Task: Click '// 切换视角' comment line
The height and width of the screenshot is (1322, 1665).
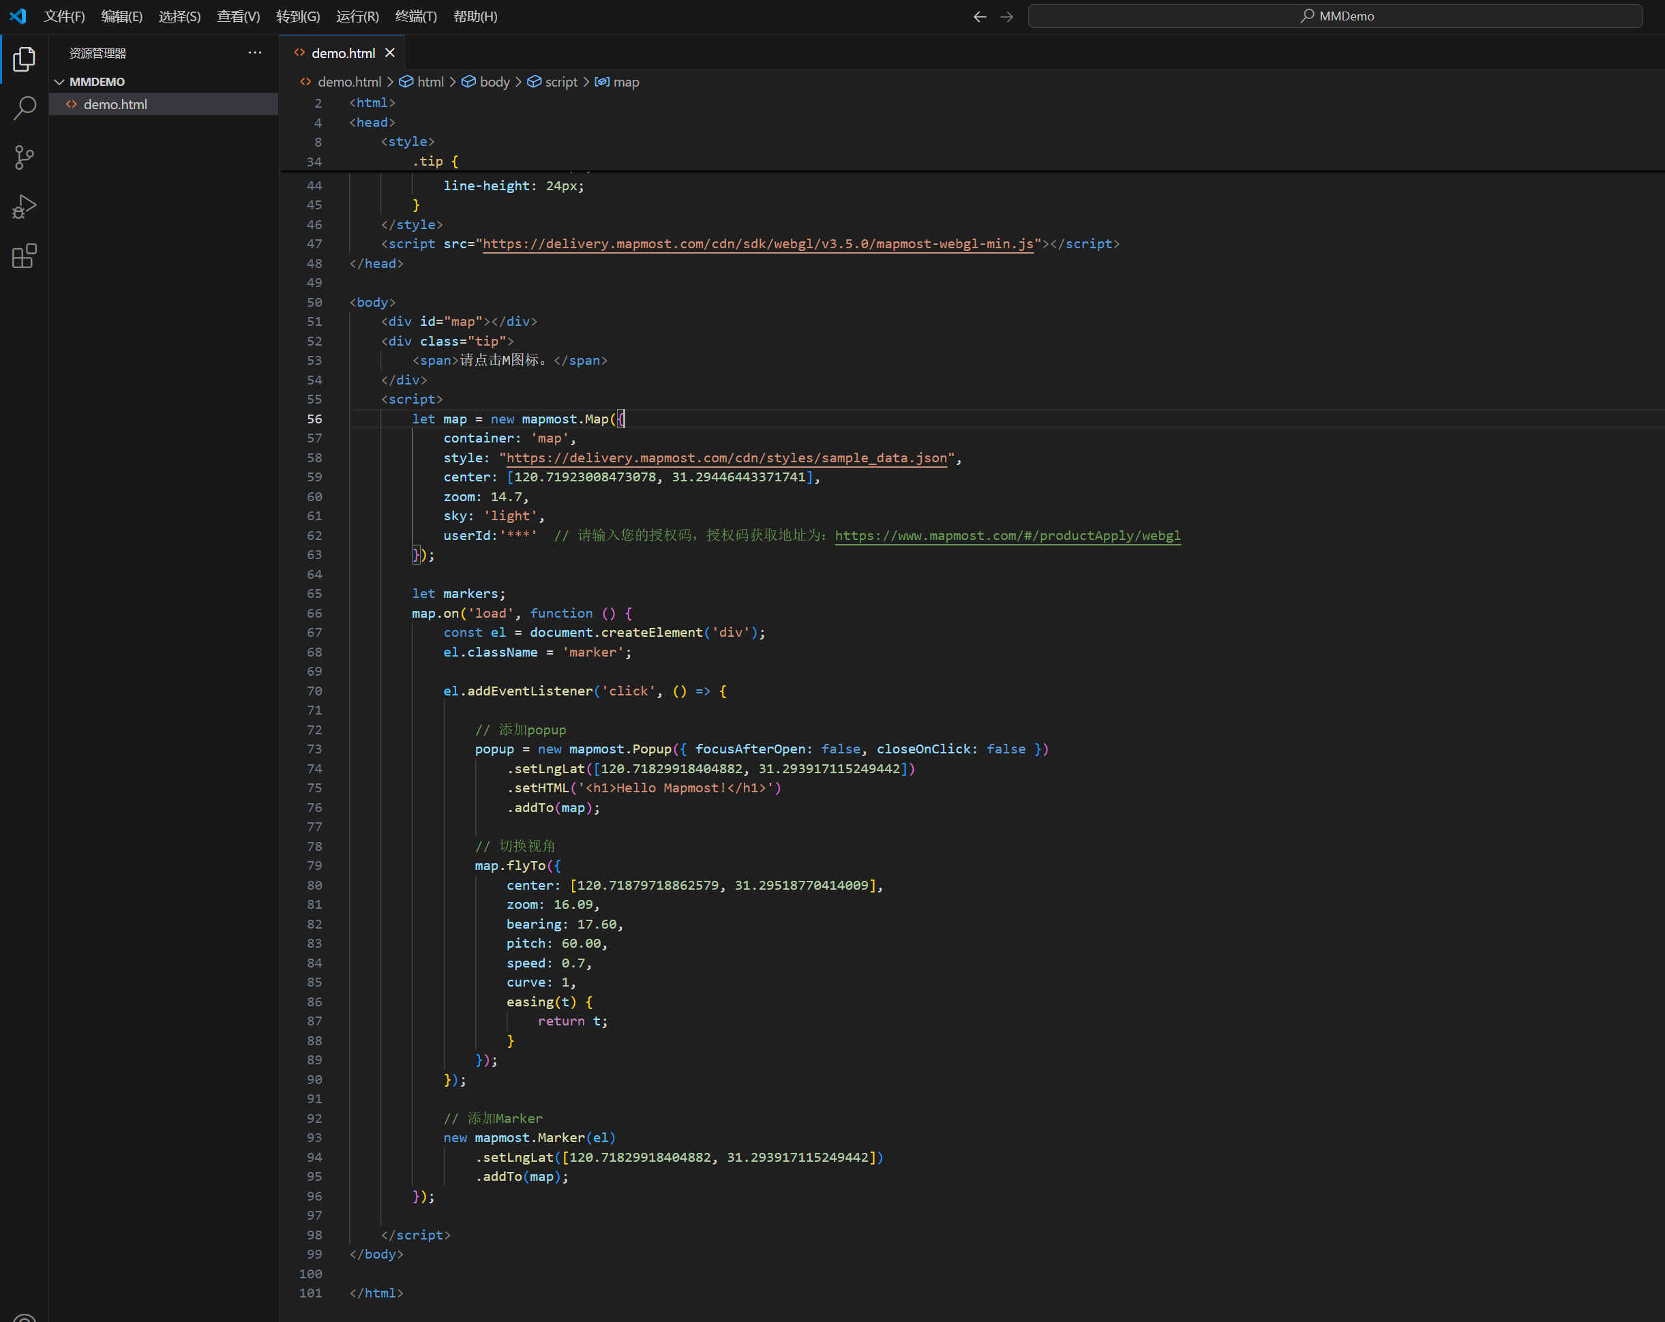Action: click(x=515, y=846)
